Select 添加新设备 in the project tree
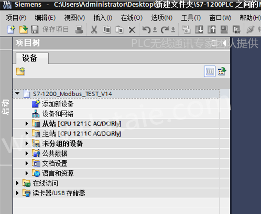Viewport: 261px width, 214px height. (x=58, y=104)
